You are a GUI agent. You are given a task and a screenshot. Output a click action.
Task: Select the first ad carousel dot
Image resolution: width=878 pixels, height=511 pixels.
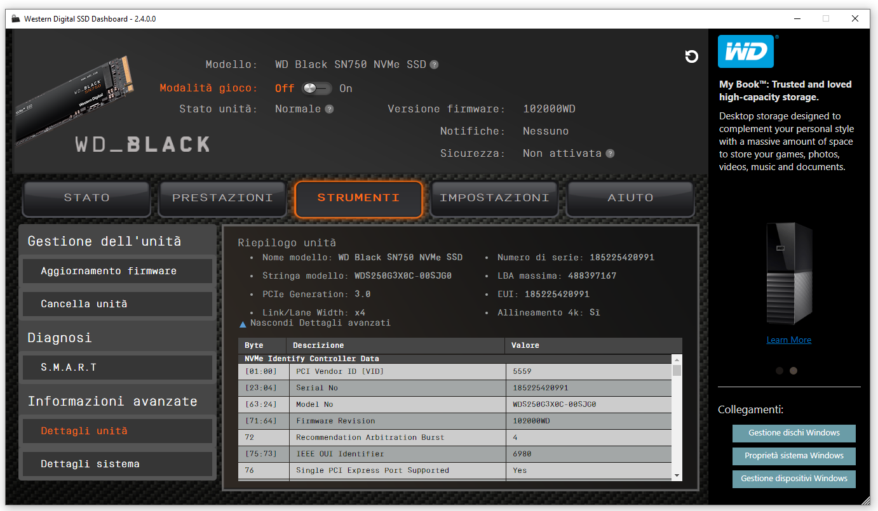click(x=780, y=371)
